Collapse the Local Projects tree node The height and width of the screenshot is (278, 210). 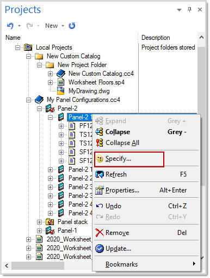[17, 47]
